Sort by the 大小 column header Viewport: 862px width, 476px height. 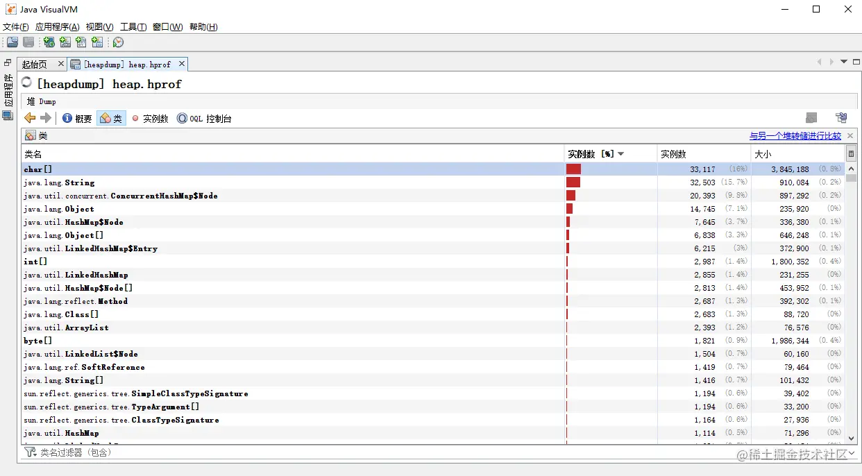coord(798,154)
